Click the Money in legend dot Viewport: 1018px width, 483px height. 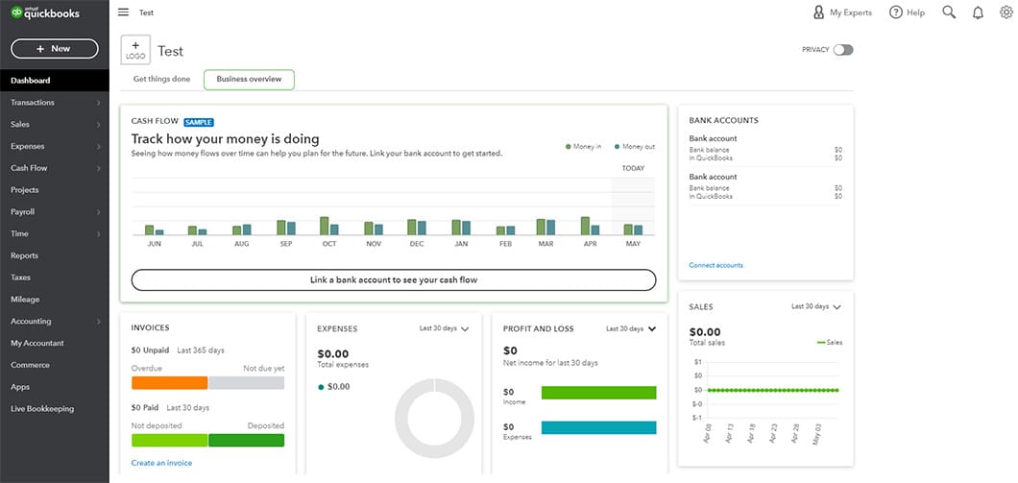[x=569, y=147]
